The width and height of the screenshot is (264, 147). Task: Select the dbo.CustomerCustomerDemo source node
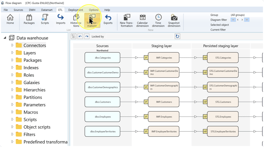[102, 73]
